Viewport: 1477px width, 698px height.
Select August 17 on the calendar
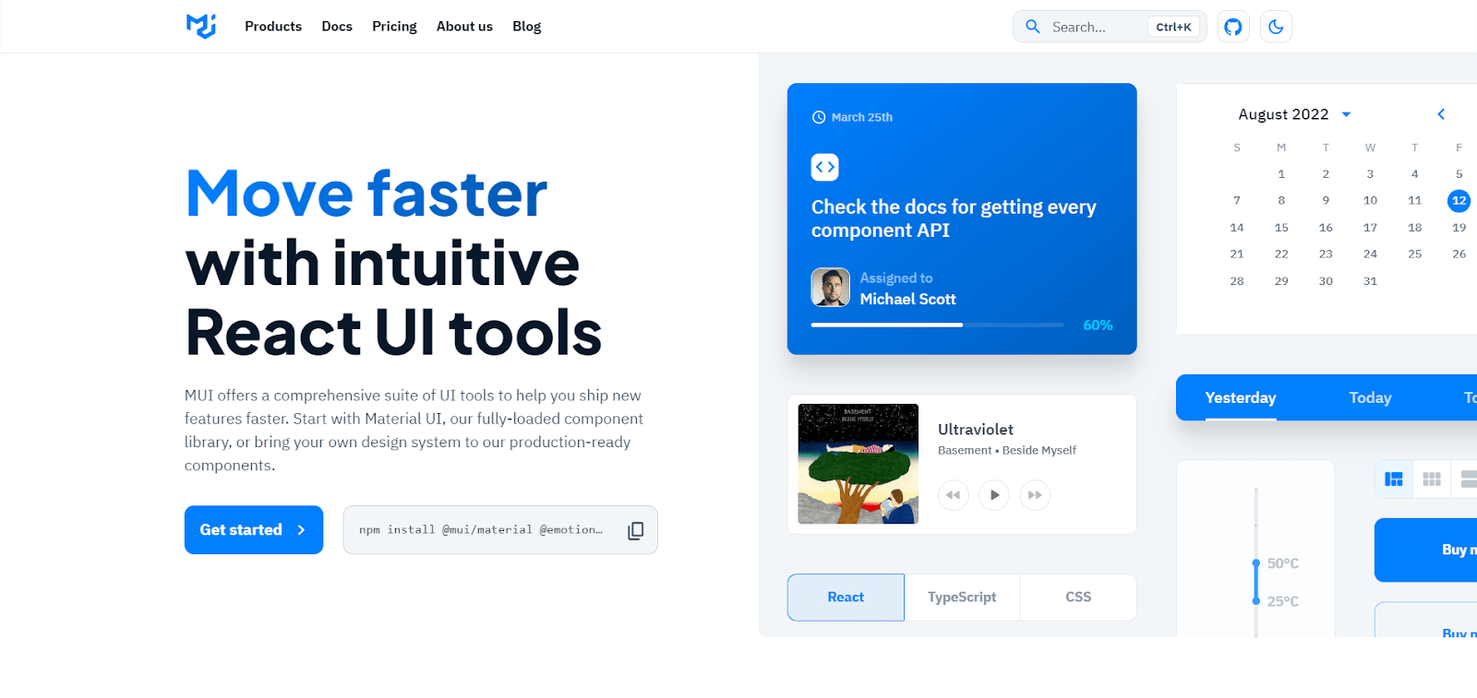(1370, 227)
